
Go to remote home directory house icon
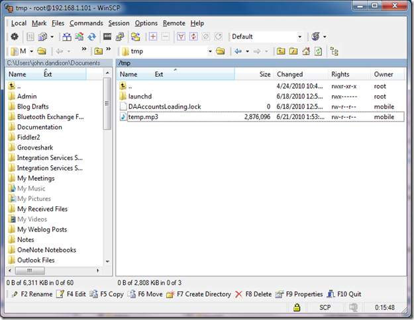[306, 51]
